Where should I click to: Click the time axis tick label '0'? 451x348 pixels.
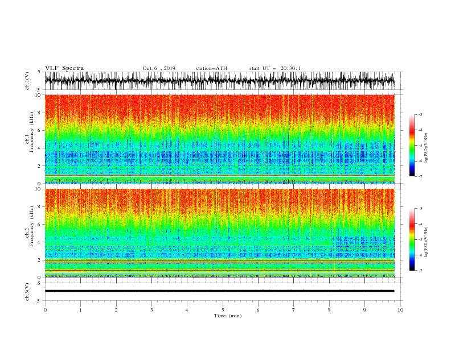pos(45,310)
